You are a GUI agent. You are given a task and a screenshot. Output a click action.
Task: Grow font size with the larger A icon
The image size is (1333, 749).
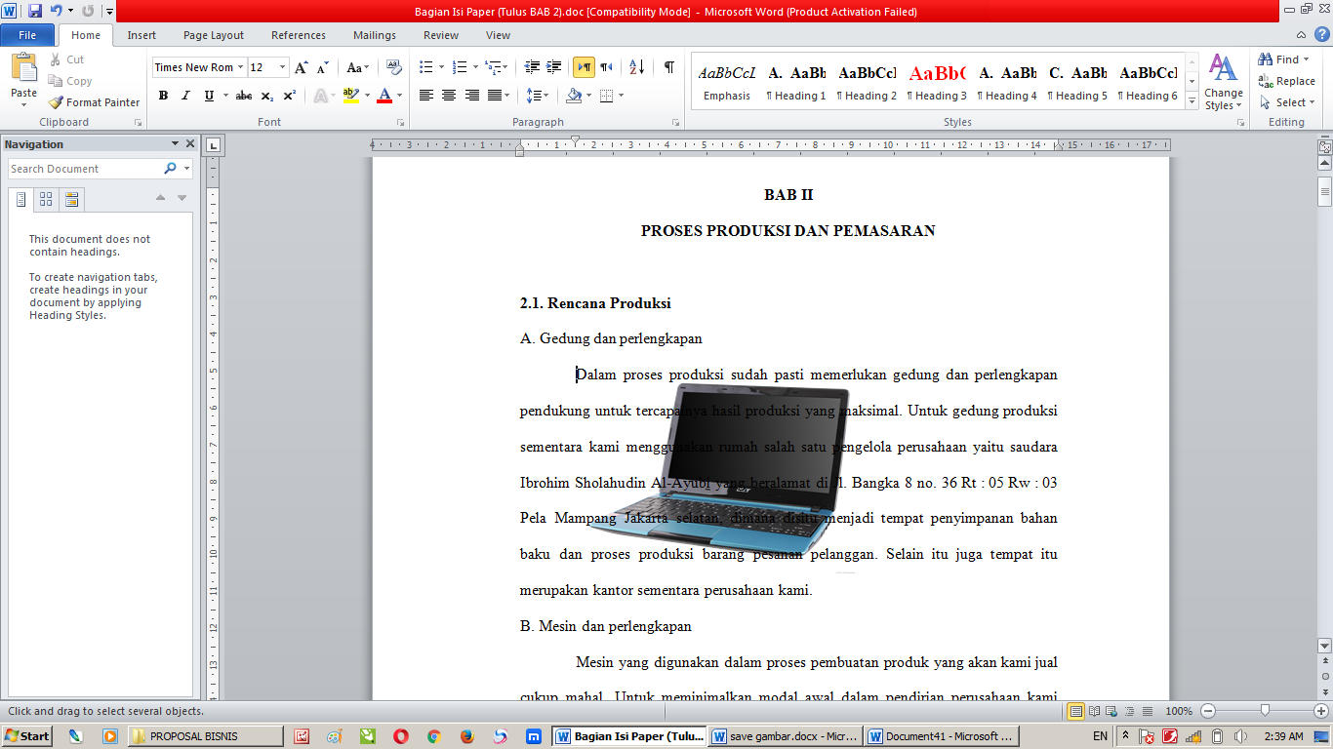point(301,67)
